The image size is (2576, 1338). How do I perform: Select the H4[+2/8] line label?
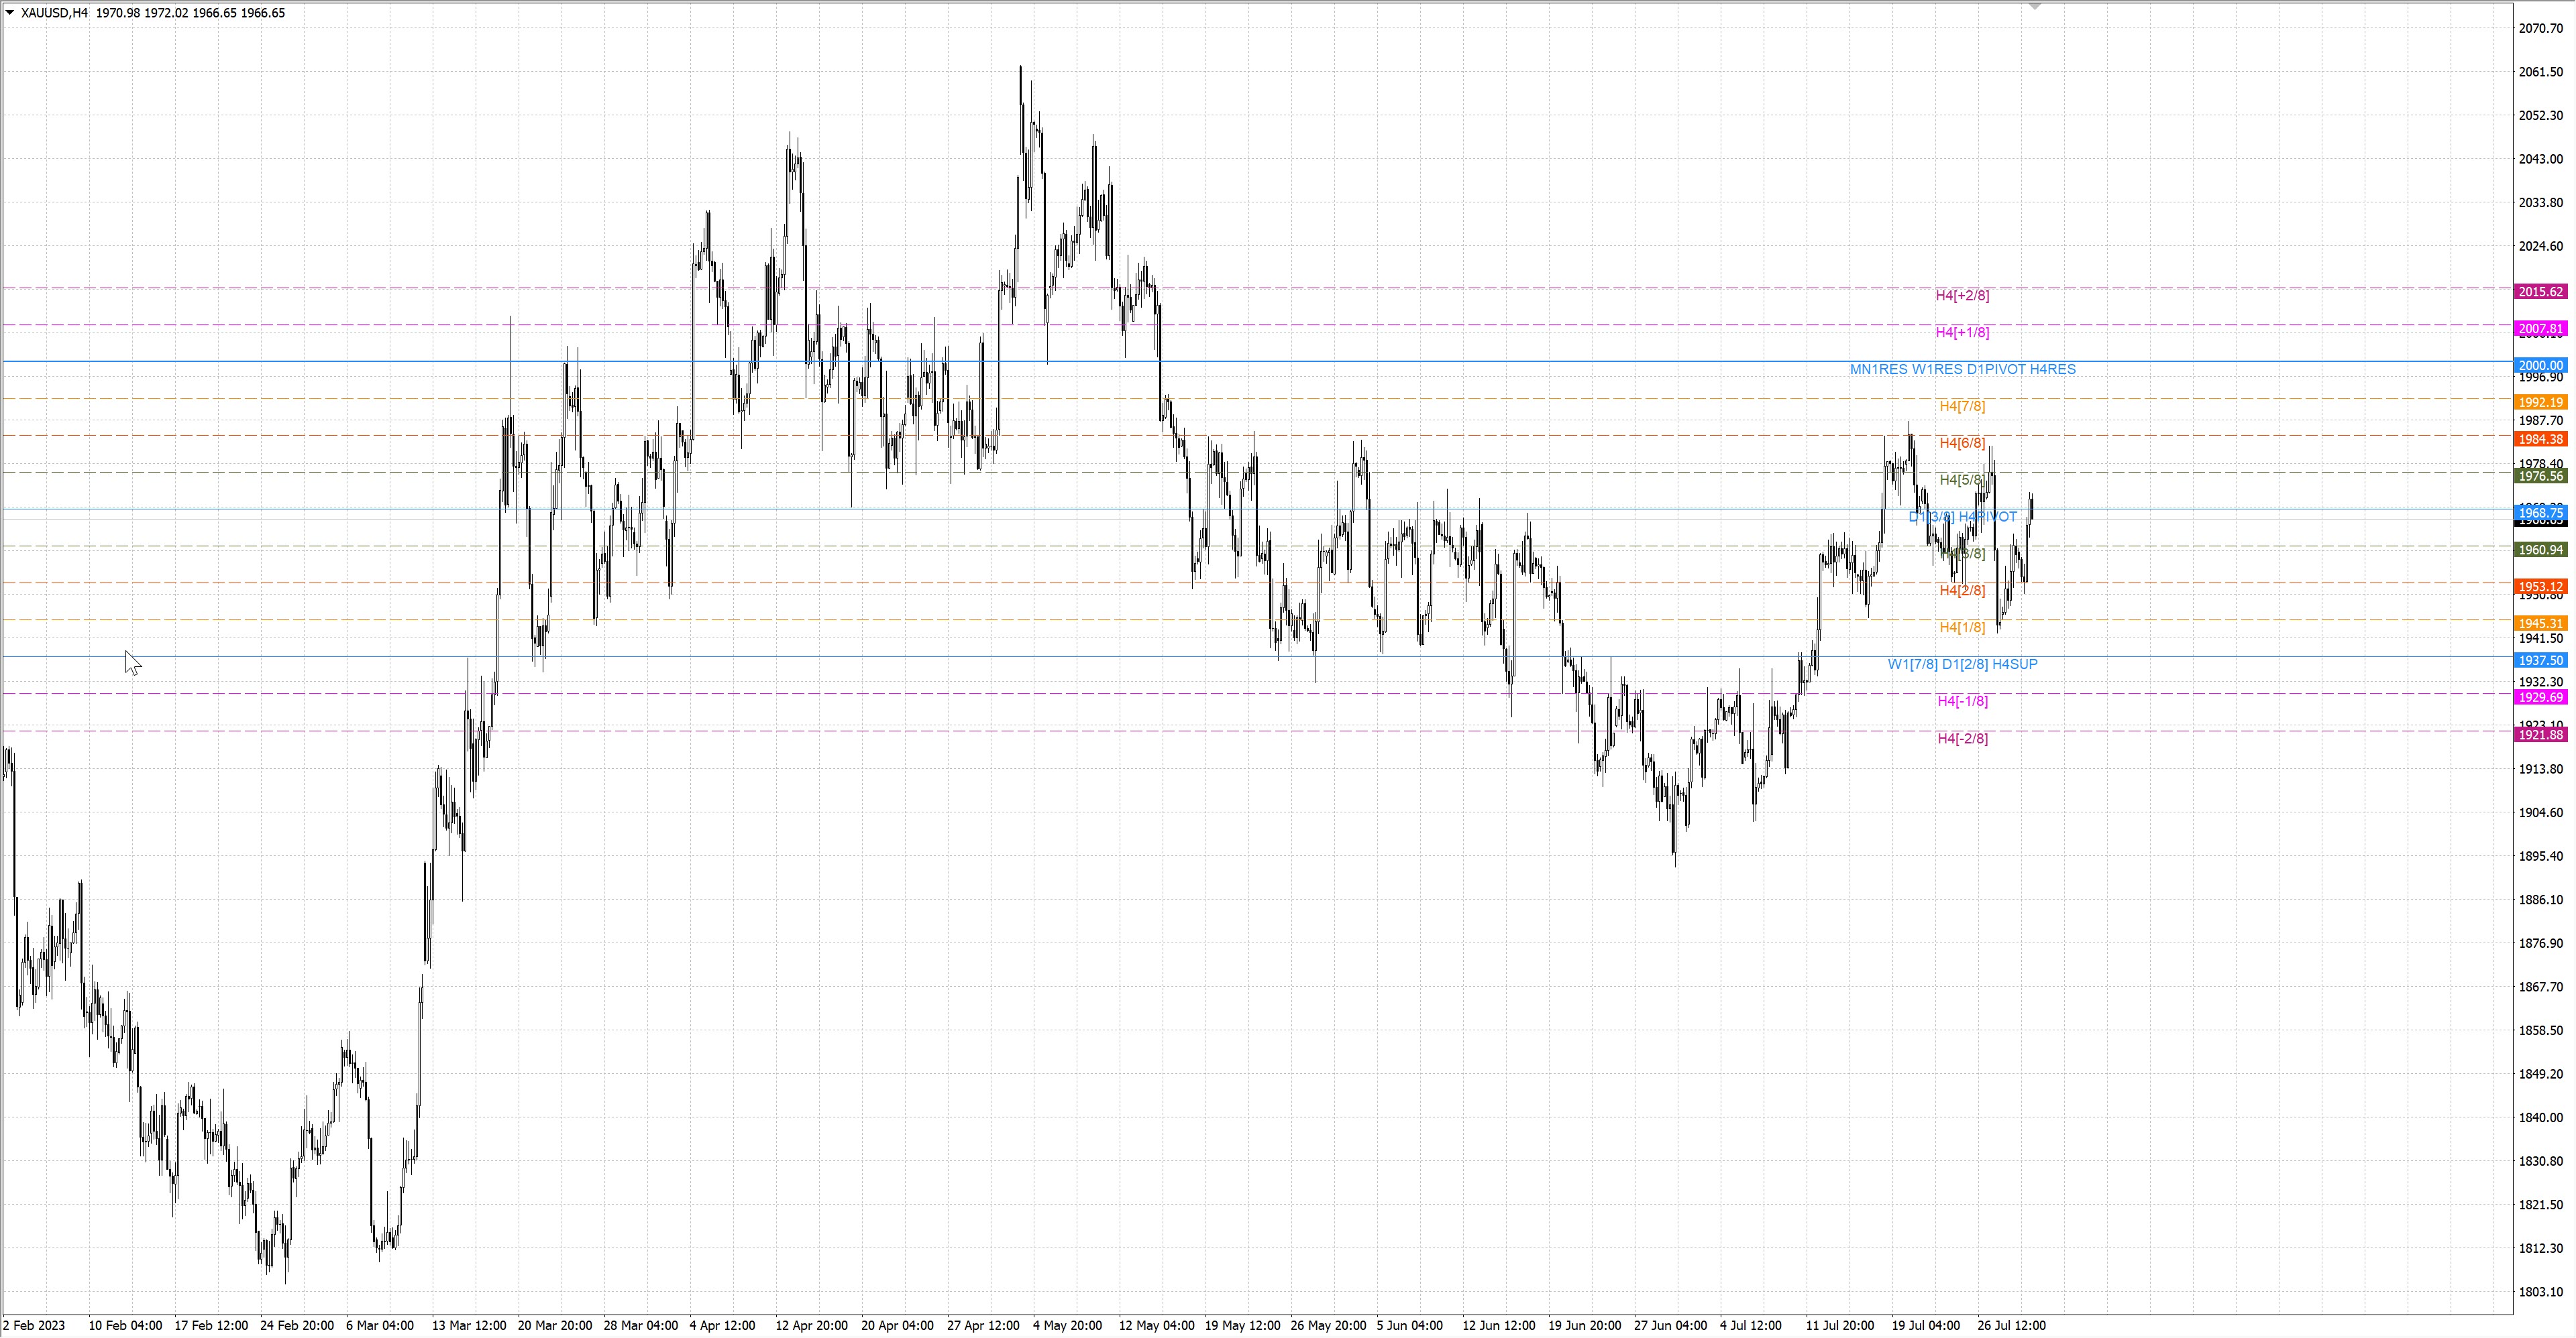[1962, 296]
